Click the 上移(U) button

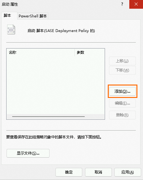tap(122, 61)
